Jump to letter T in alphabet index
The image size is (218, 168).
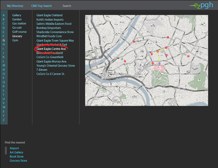point(3,95)
